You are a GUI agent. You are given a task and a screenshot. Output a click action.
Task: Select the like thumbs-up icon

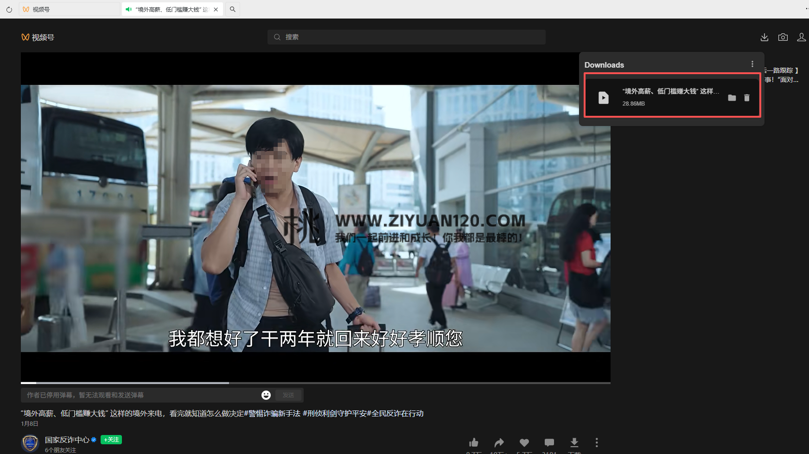[x=473, y=442]
